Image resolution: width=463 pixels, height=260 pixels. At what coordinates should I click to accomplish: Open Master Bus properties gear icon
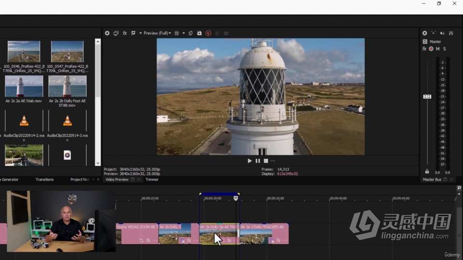[424, 33]
